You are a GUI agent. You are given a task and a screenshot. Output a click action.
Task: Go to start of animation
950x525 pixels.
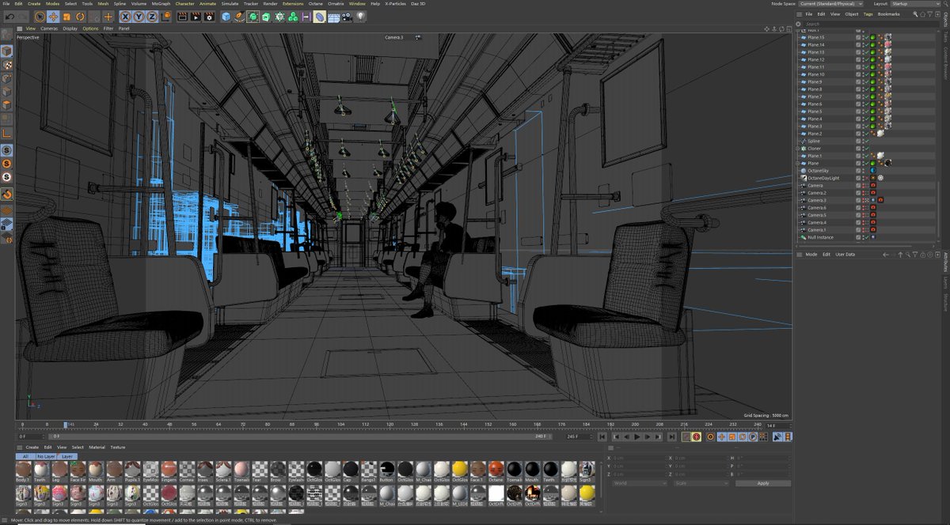[603, 436]
